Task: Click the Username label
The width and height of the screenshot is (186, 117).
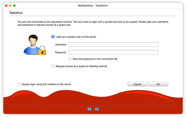Action: [x=61, y=45]
